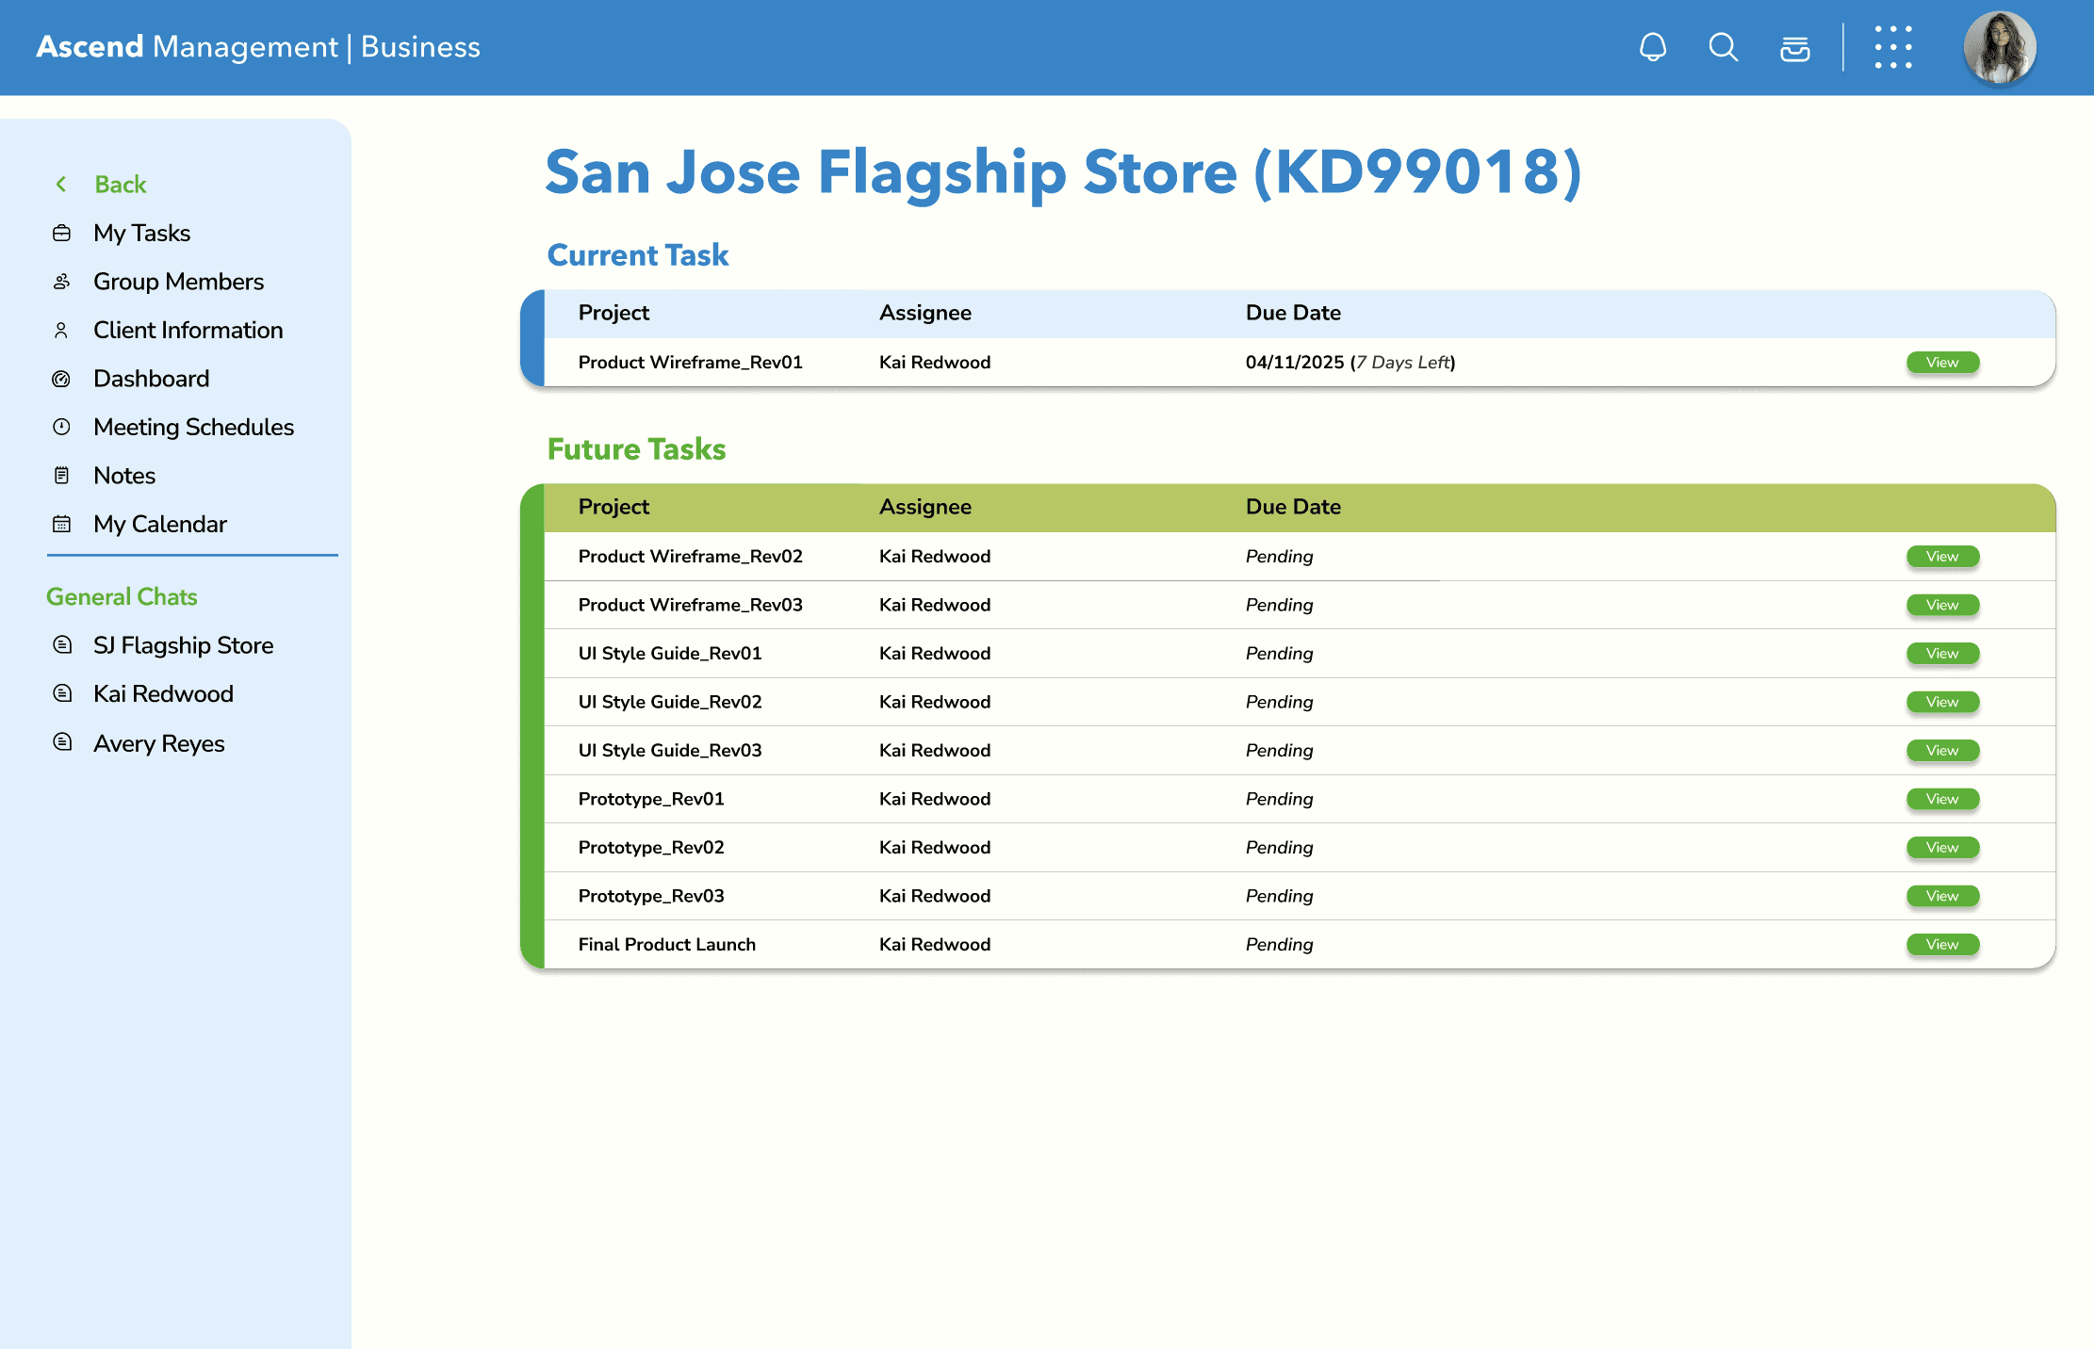This screenshot has height=1349, width=2094.
Task: Click the Back chevron arrow
Action: tap(61, 185)
